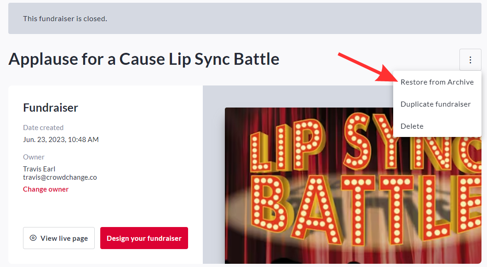
Task: Pick Delete in the options menu
Action: pos(412,126)
